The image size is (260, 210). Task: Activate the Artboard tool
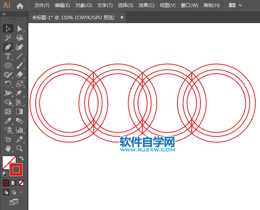(8, 139)
